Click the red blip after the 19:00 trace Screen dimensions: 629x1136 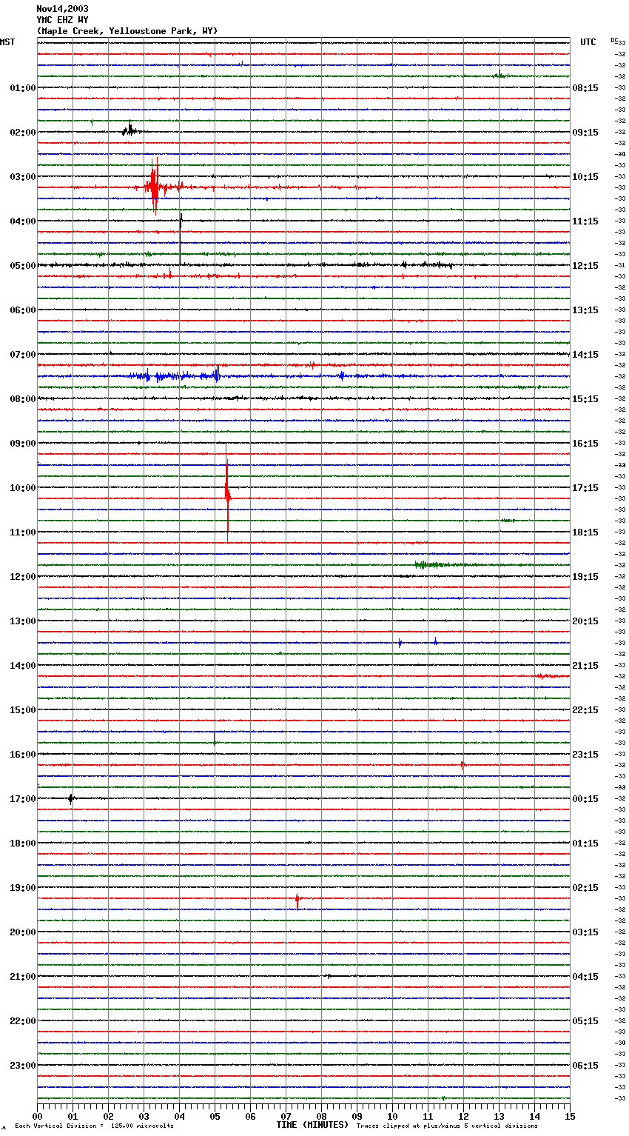coord(297,900)
